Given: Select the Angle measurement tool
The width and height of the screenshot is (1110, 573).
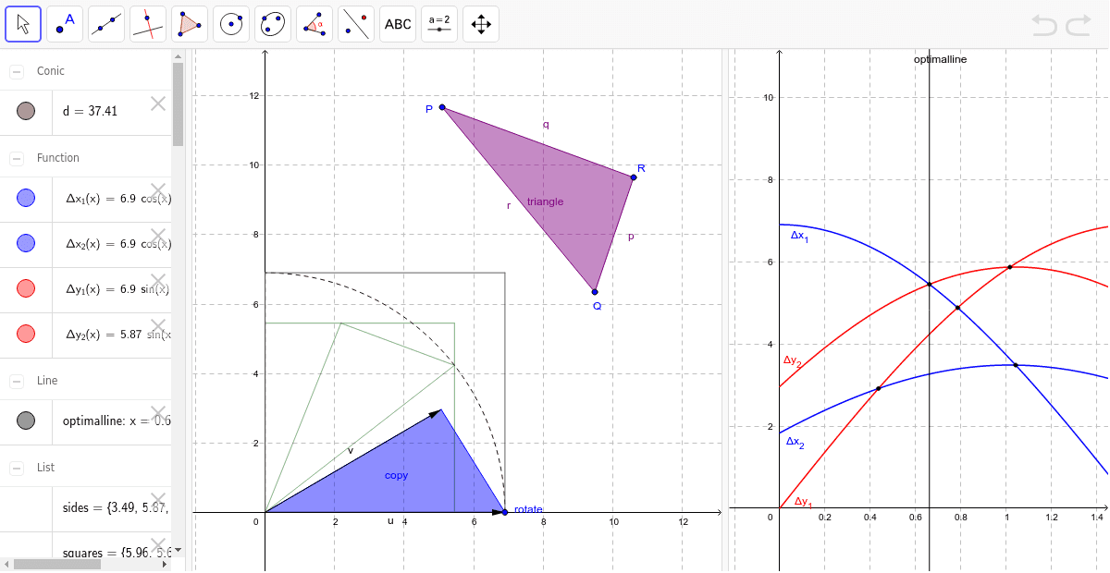Looking at the screenshot, I should click(x=314, y=24).
